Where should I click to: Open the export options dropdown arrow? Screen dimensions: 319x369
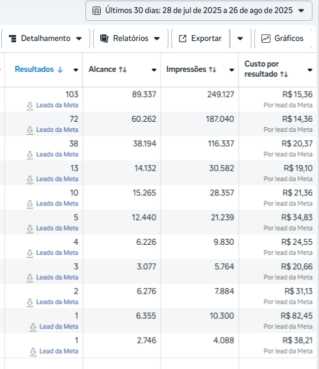[240, 39]
